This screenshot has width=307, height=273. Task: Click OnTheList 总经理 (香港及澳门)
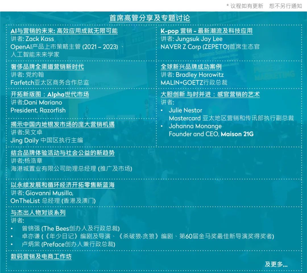pyautogui.click(x=53, y=201)
